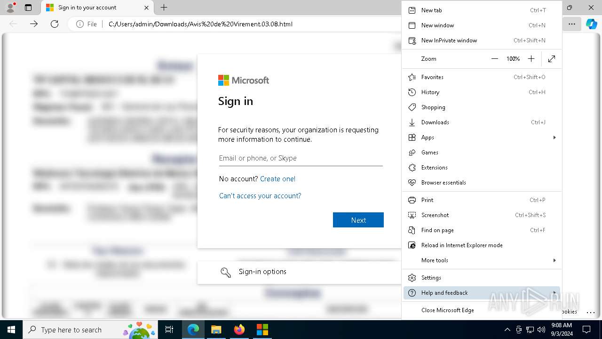602x339 pixels.
Task: Open a New tab from the menu
Action: (x=482, y=10)
